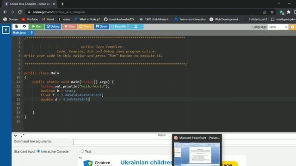296x166 pixels.
Task: Open the browser extensions puzzle icon
Action: tap(289, 12)
